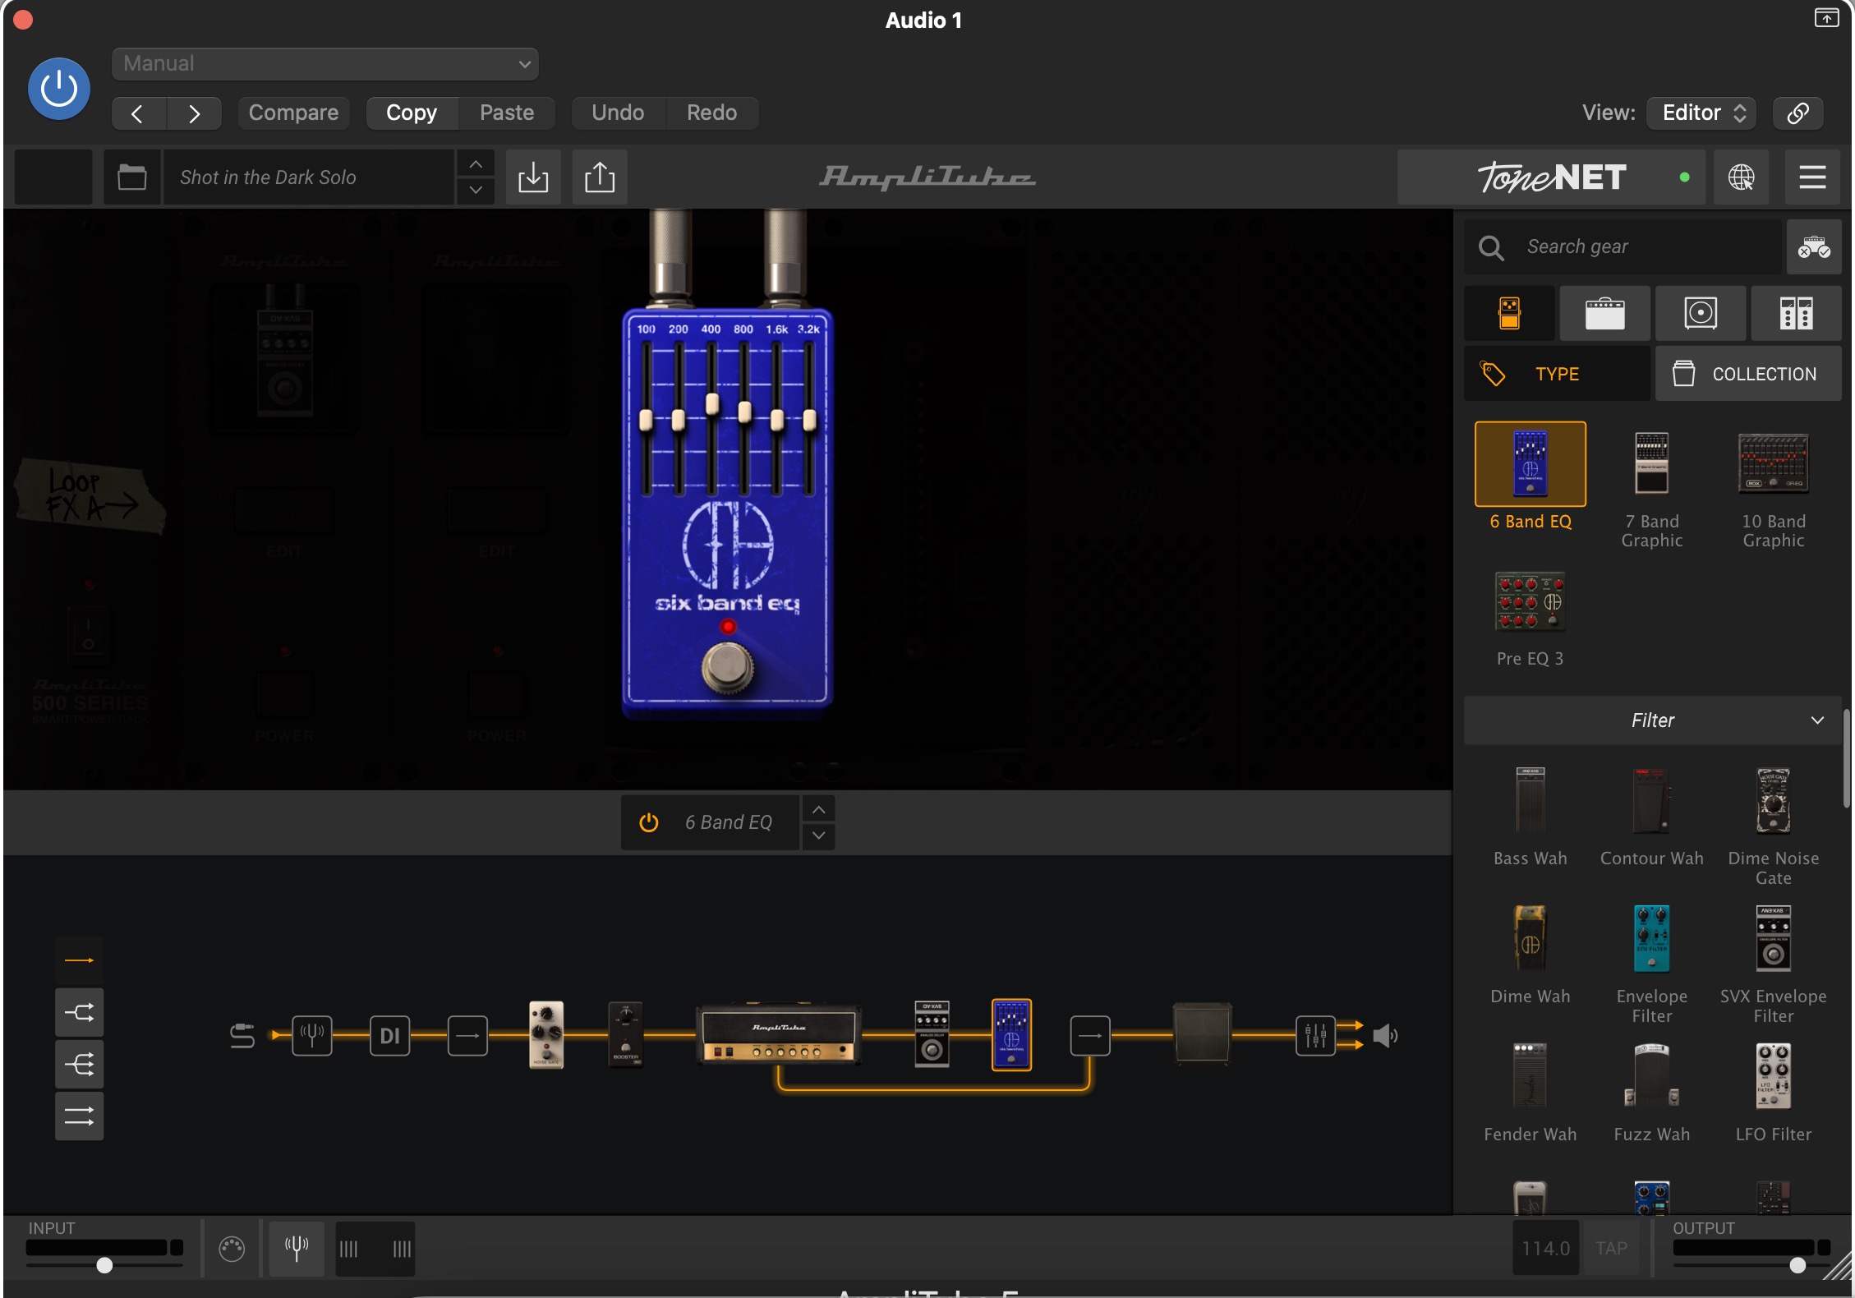Click the Redo button

[x=711, y=113]
